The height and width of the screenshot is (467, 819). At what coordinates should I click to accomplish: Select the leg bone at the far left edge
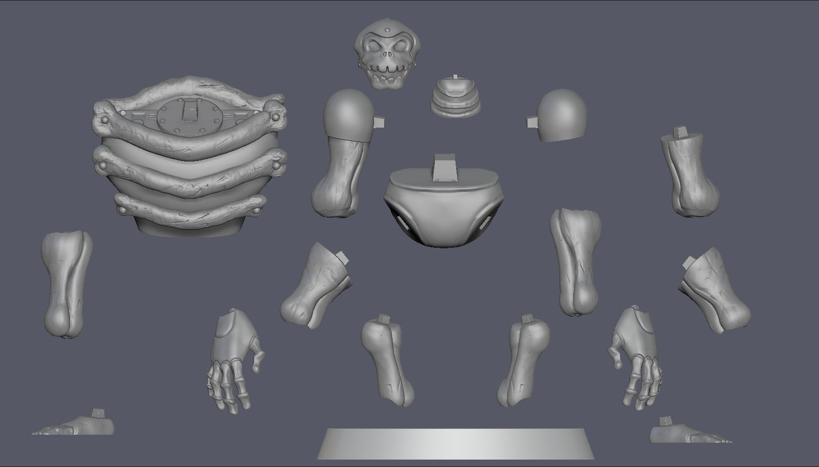(x=66, y=283)
